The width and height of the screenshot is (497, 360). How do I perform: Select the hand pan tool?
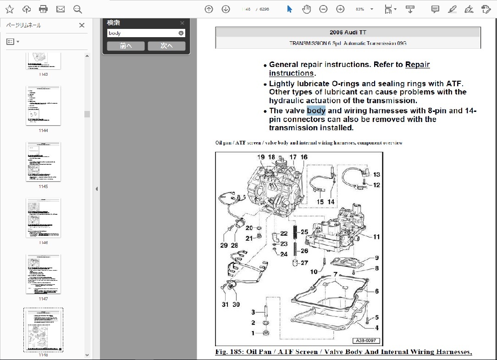[x=307, y=9]
